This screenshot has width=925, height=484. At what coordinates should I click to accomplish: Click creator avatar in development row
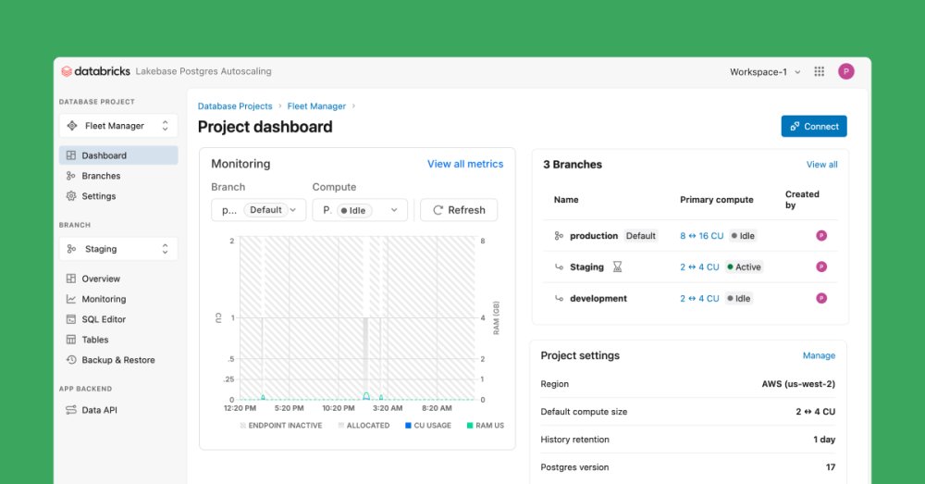(821, 298)
